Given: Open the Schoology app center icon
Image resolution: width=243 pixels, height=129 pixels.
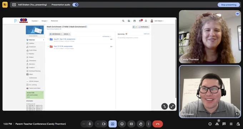Looking at the screenshot, I should click(129, 21).
